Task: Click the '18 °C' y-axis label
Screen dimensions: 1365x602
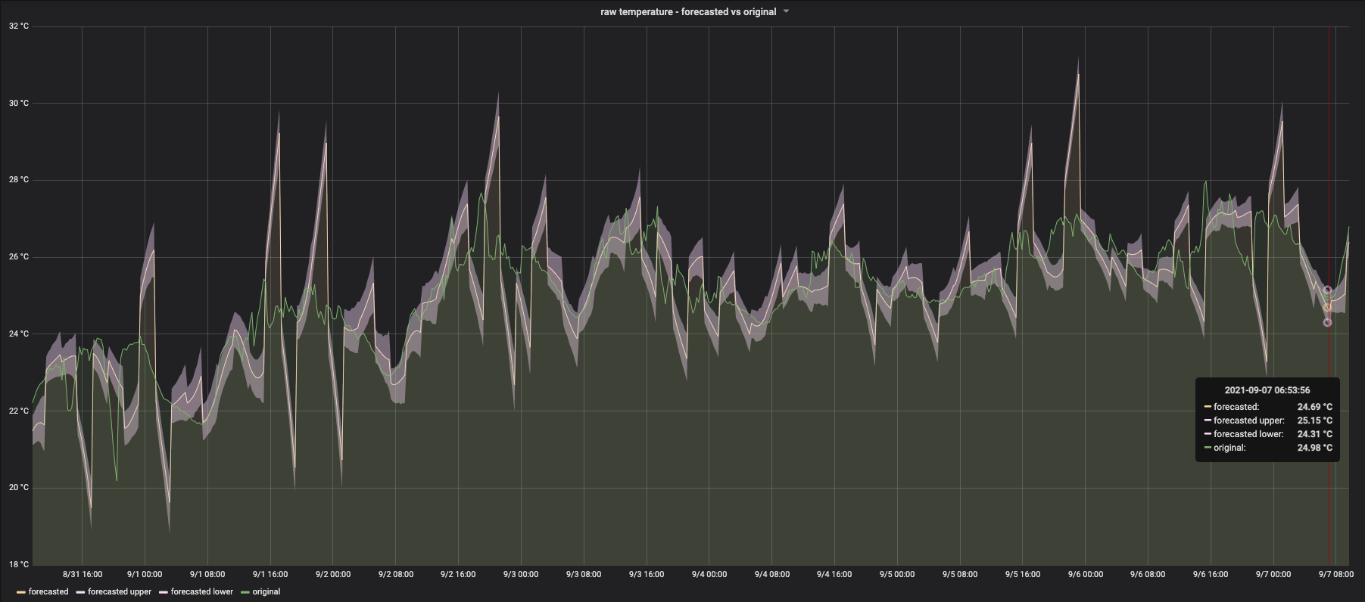Action: (x=19, y=565)
